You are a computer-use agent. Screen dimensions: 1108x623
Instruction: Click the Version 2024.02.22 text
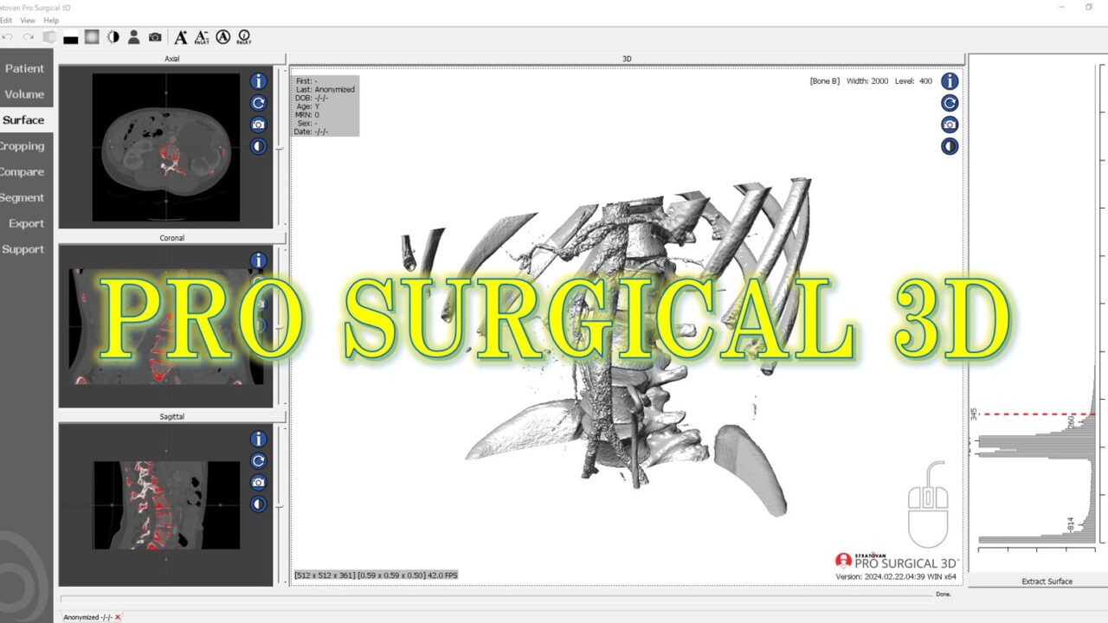point(896,576)
